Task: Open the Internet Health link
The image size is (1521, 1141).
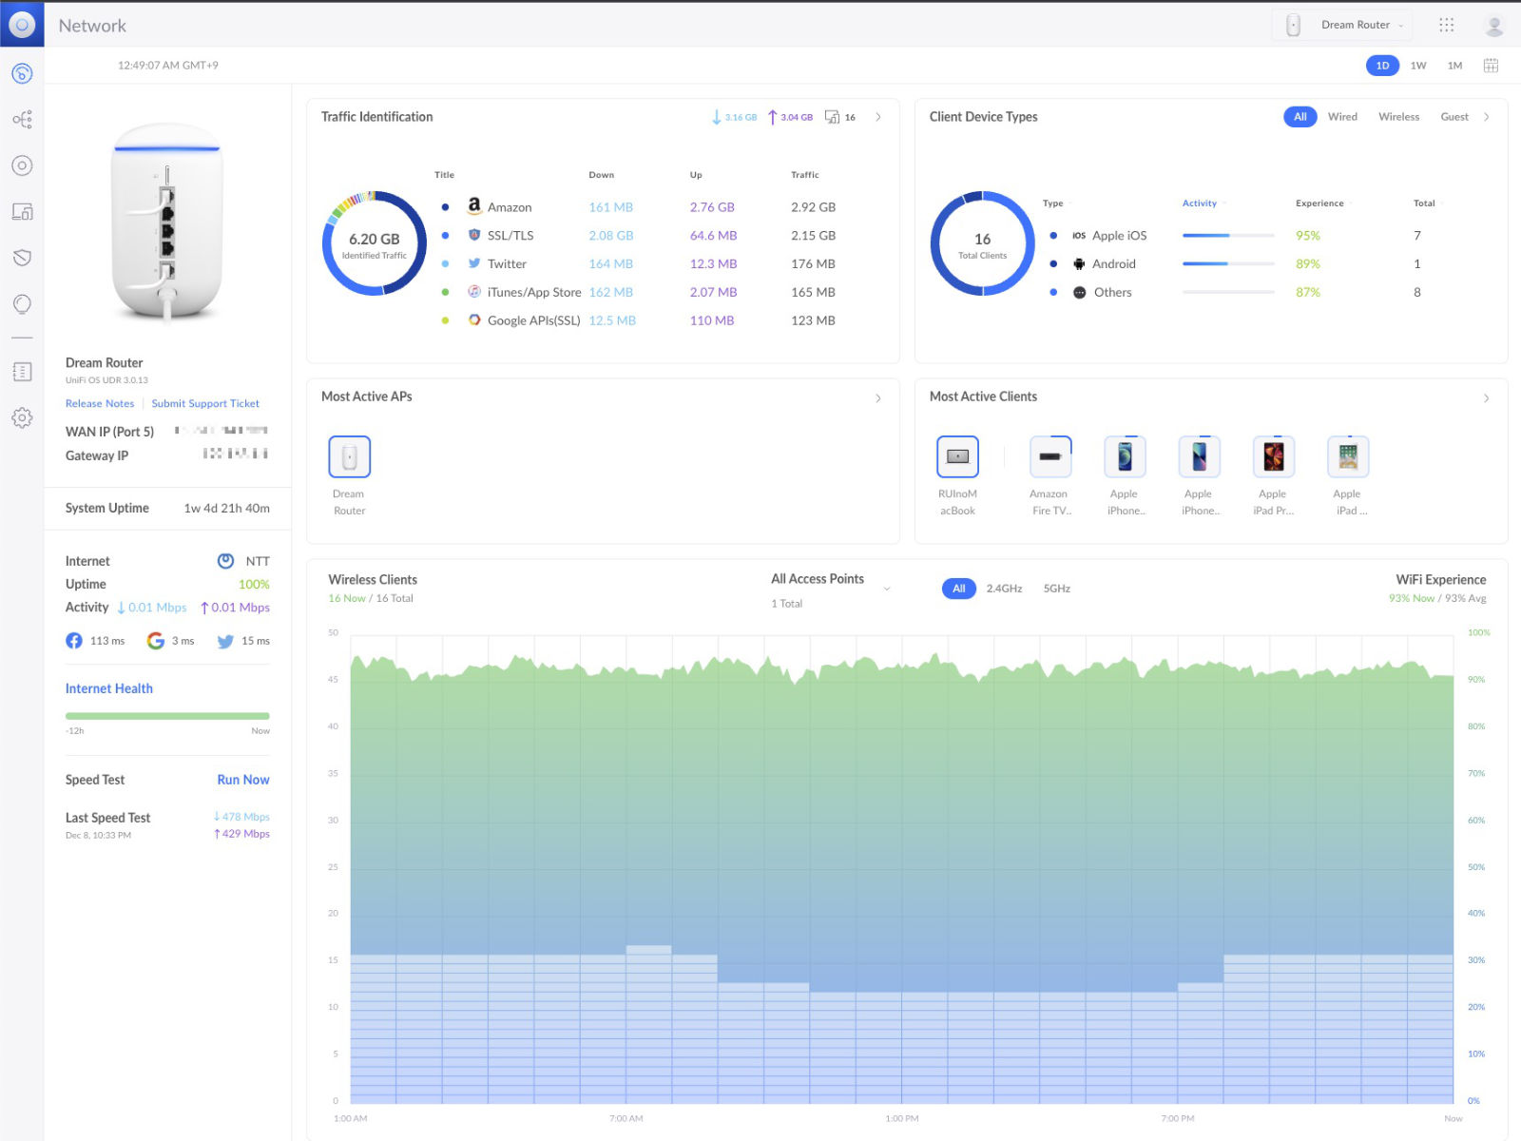Action: click(108, 688)
